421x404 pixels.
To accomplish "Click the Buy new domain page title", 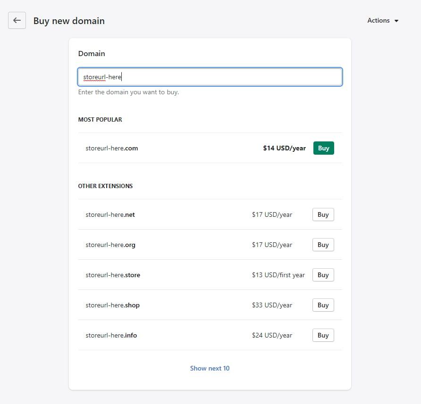I will coord(69,21).
